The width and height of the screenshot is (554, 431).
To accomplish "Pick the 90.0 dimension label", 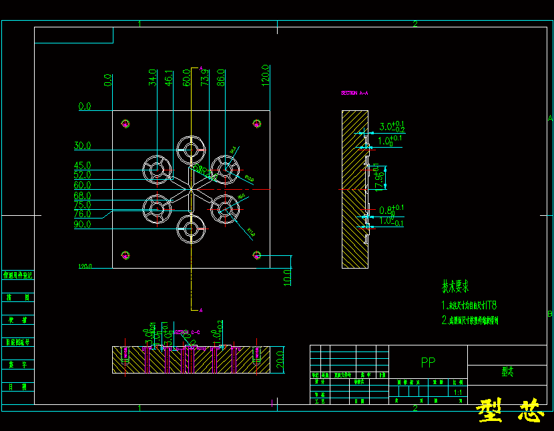I will 82,225.
